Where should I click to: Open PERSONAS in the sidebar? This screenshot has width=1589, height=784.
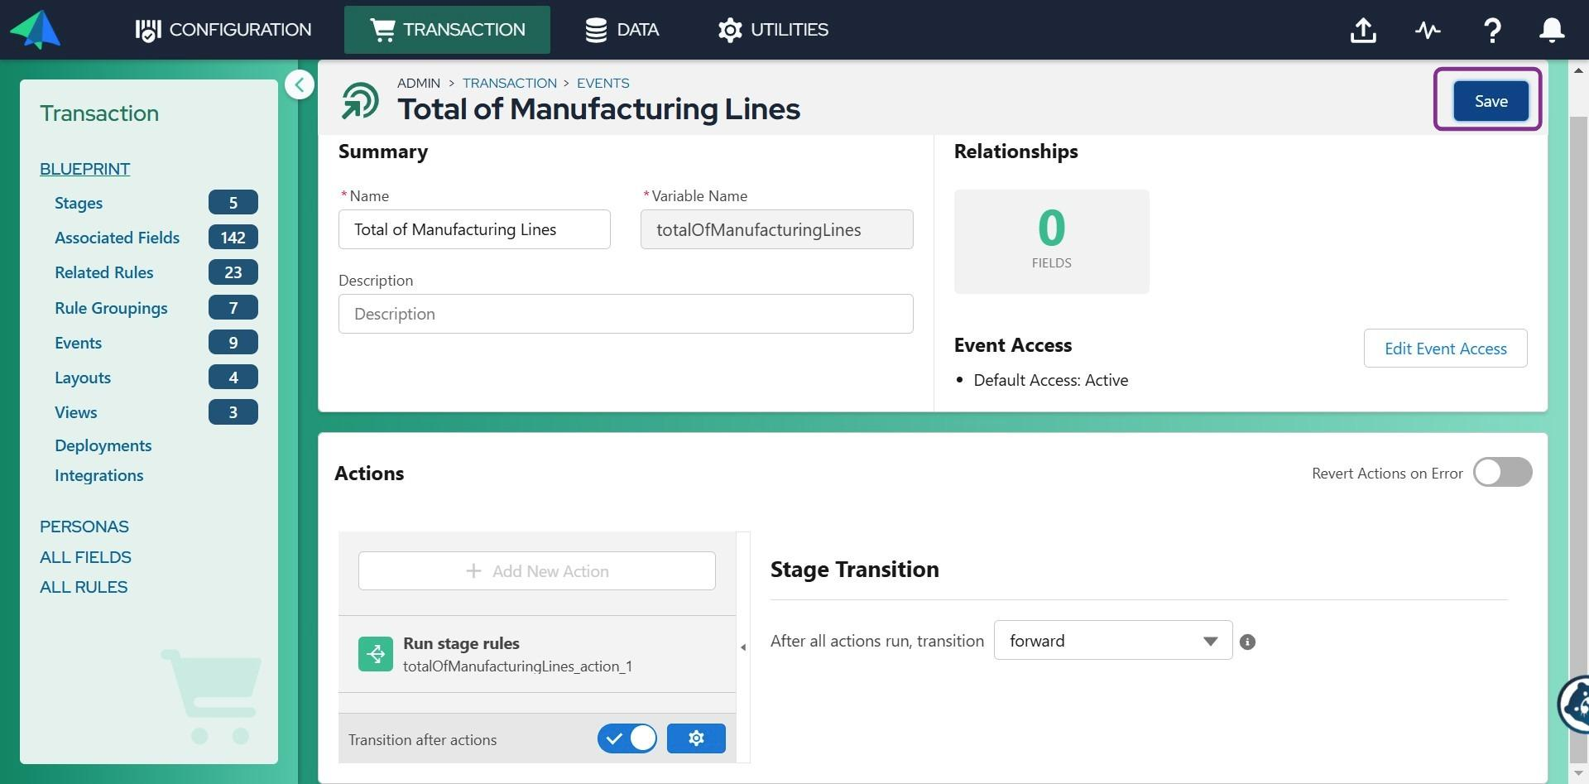[x=84, y=527]
